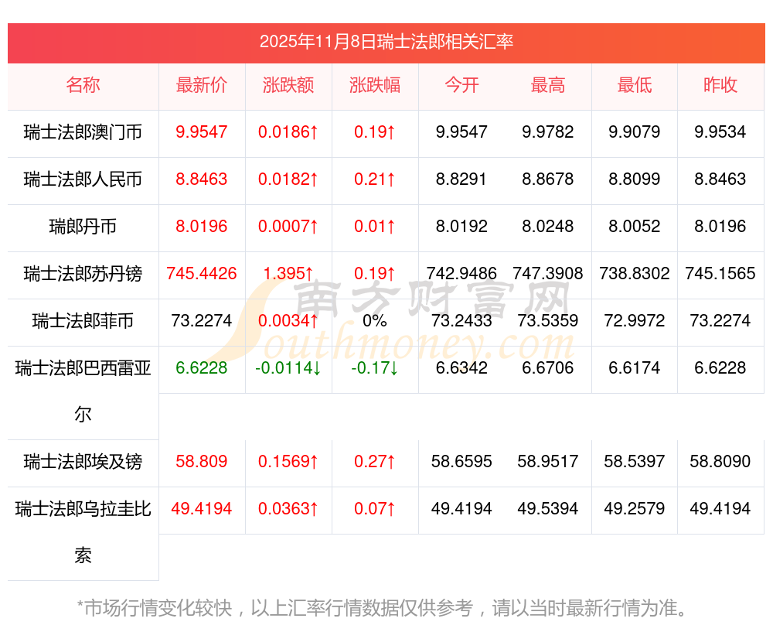773x632 pixels.
Task: Select change percent 0.01↑
Action: [375, 227]
